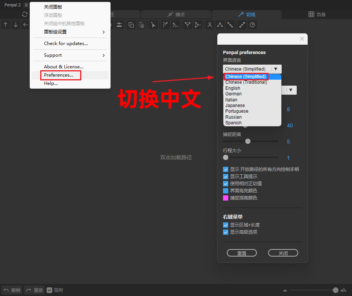The height and width of the screenshot is (296, 352).
Task: Select English in the language list
Action: click(252, 88)
